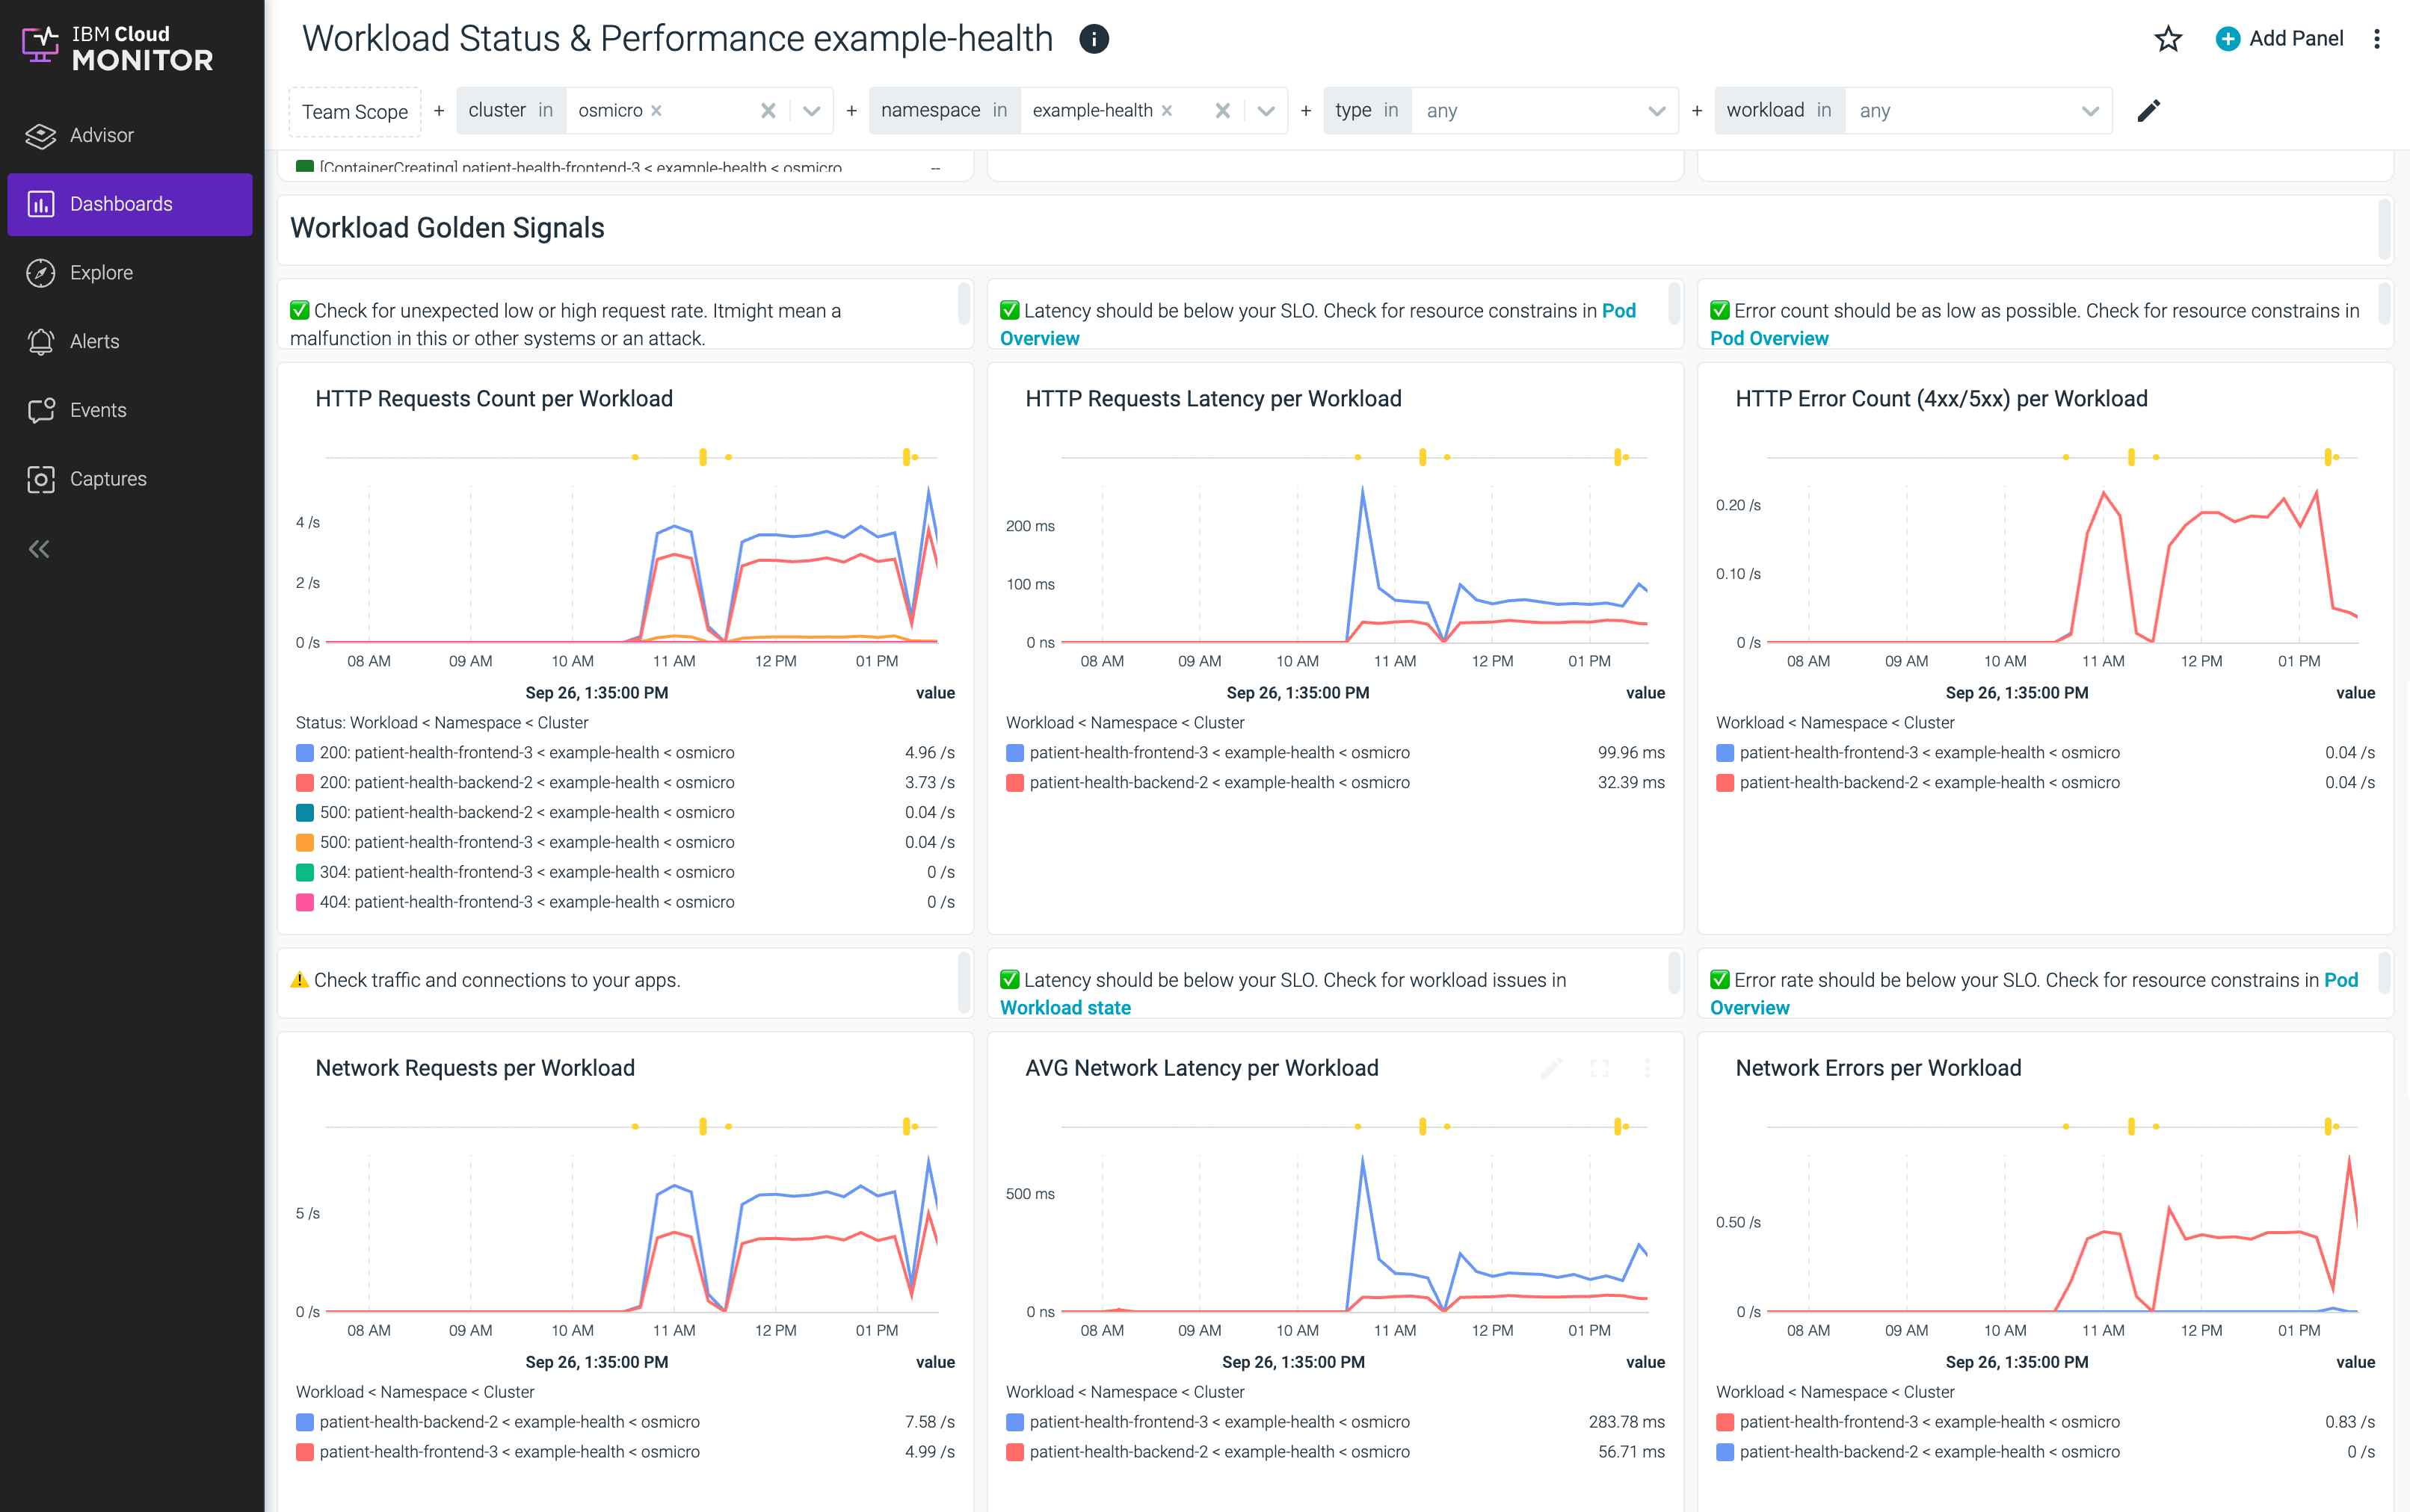Image resolution: width=2410 pixels, height=1512 pixels.
Task: Edit the AVG Network Latency panel with pencil icon
Action: click(1550, 1068)
